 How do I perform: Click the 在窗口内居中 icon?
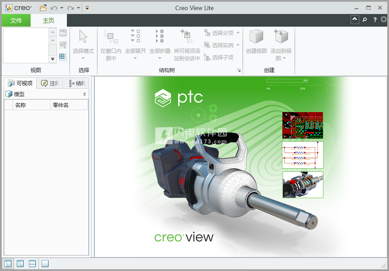pyautogui.click(x=111, y=36)
